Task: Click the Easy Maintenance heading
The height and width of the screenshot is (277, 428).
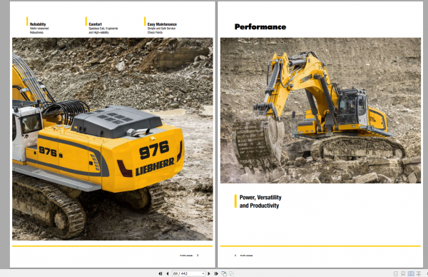Action: (162, 24)
